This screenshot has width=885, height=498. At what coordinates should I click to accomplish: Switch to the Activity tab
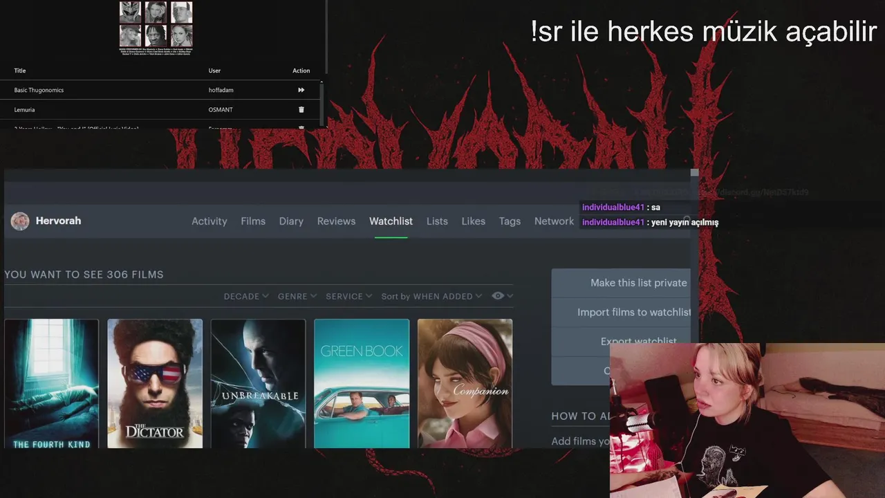(x=209, y=221)
